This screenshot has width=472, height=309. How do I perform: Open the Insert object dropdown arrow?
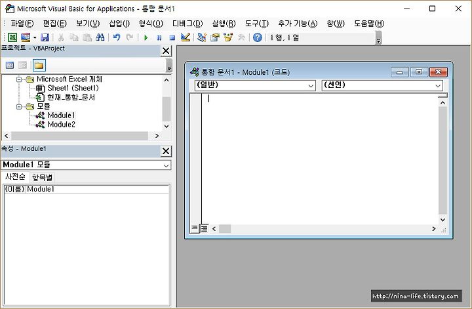[35, 37]
